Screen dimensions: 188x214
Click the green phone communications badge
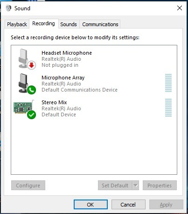click(x=32, y=90)
